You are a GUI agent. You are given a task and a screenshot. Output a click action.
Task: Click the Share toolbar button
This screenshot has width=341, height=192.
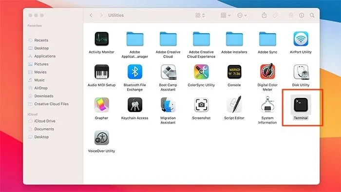pyautogui.click(x=264, y=15)
